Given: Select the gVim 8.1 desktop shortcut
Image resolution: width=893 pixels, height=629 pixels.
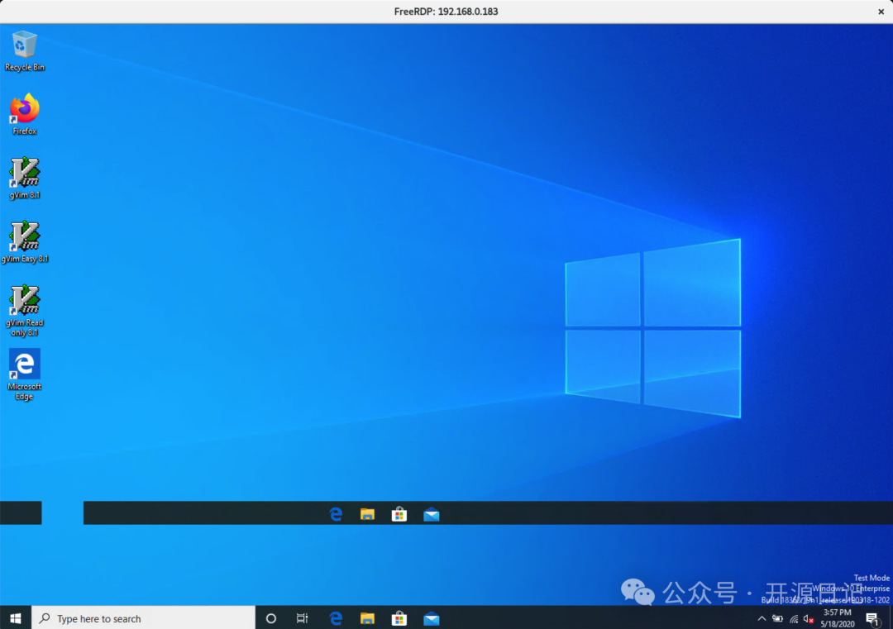Looking at the screenshot, I should click(25, 174).
